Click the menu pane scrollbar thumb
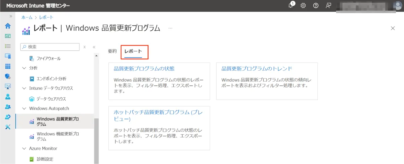404x164 pixels. point(97,141)
